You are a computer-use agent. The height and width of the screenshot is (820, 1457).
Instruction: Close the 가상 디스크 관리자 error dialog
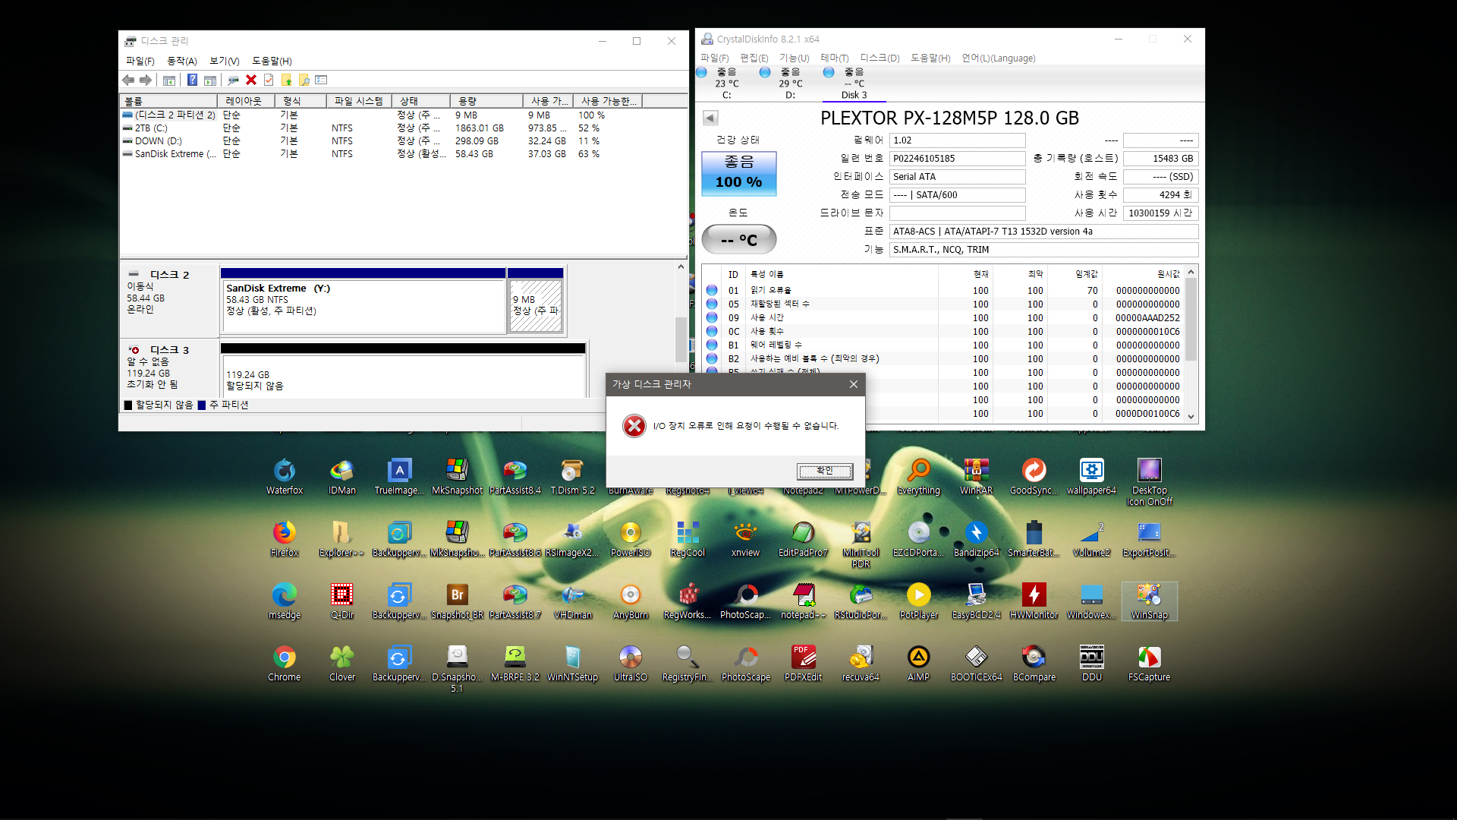click(854, 384)
